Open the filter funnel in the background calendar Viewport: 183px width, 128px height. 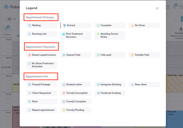point(6,28)
